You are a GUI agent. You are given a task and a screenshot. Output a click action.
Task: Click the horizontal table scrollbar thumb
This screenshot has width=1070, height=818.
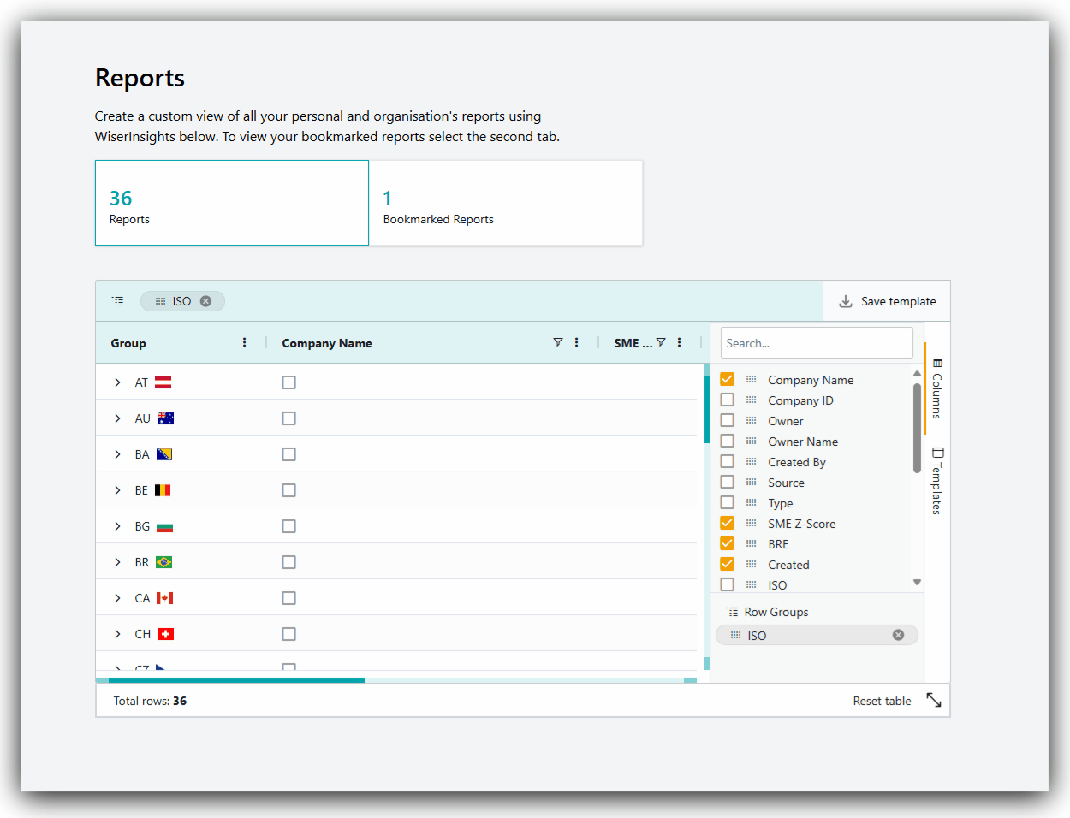click(x=236, y=680)
